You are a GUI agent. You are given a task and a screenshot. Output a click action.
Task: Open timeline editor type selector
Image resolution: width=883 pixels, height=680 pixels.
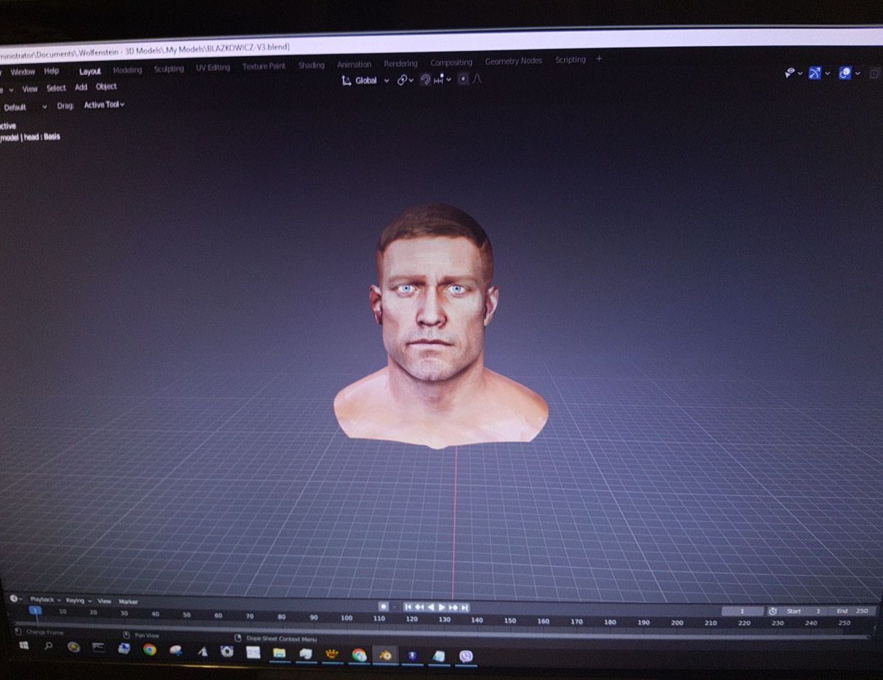point(15,599)
